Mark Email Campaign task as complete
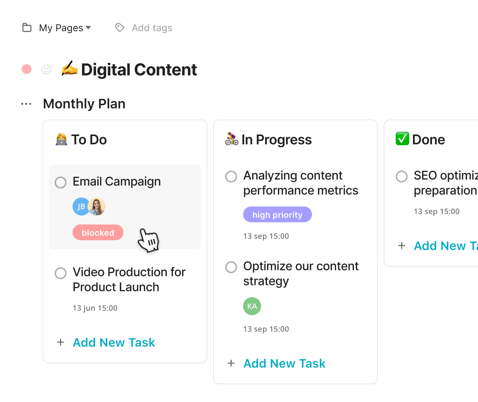 pos(61,182)
